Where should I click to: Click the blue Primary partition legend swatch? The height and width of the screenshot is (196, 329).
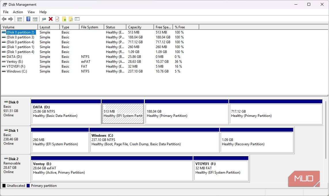point(28,186)
